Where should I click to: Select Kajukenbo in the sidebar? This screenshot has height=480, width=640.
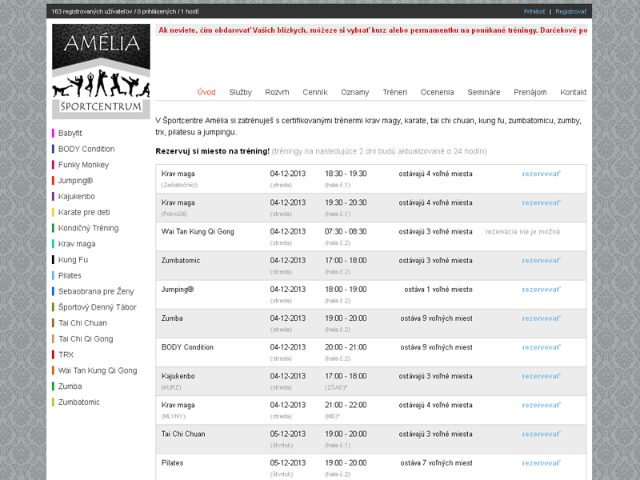pos(77,196)
